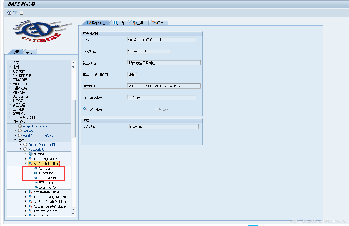This screenshot has width=349, height=226.
Task: Click the tree scrollbar bottom down arrow
Action: click(73, 214)
